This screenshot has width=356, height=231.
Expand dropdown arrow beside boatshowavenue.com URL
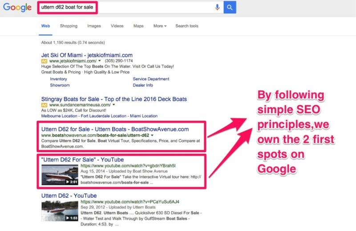pyautogui.click(x=152, y=135)
